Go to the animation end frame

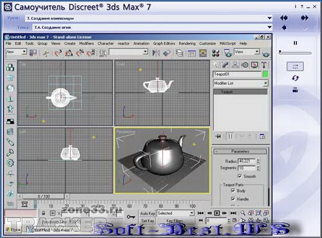click(x=233, y=213)
